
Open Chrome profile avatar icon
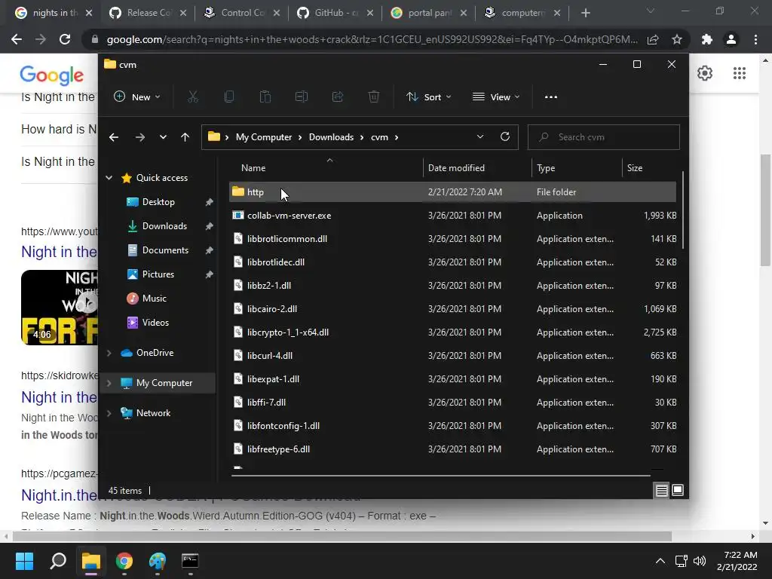(731, 39)
